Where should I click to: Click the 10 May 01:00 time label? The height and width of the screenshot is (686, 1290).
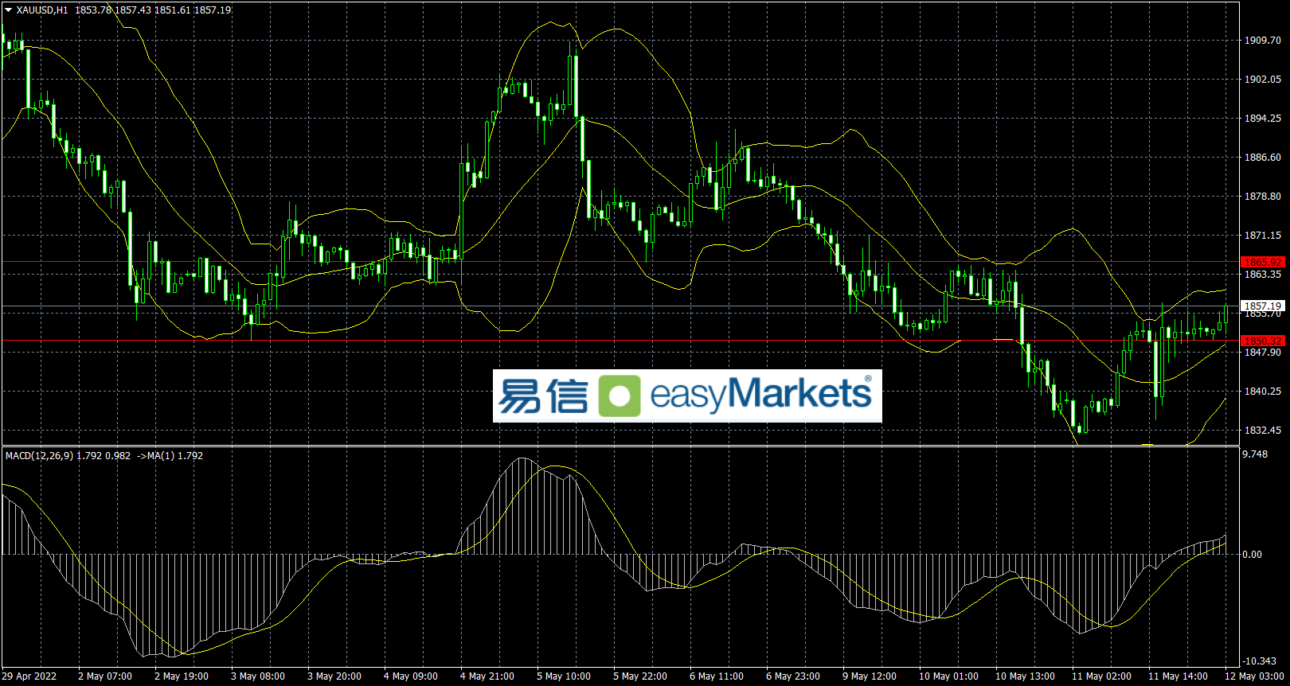948,676
